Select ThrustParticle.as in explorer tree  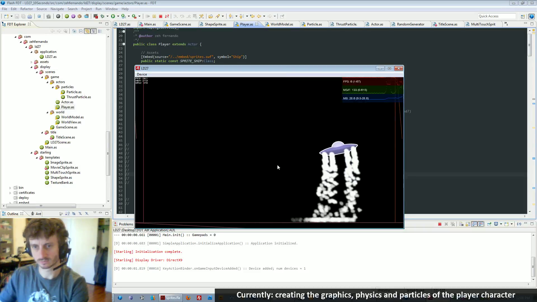click(x=79, y=97)
